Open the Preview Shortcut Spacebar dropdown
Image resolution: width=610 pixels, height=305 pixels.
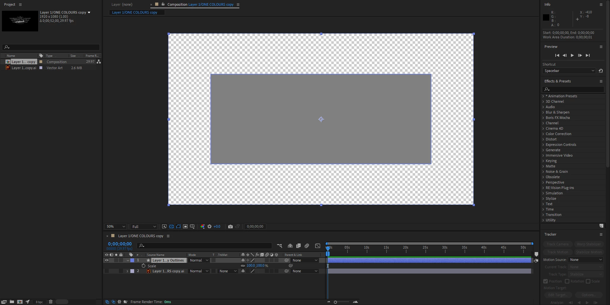(x=569, y=71)
